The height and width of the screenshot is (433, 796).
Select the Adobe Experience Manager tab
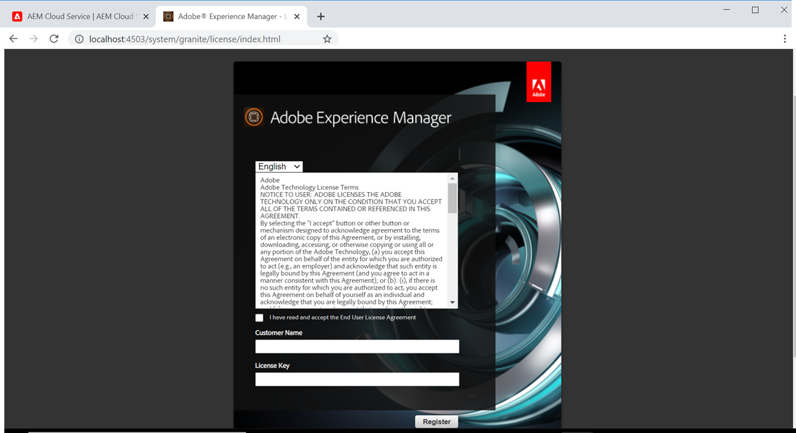[x=232, y=17]
